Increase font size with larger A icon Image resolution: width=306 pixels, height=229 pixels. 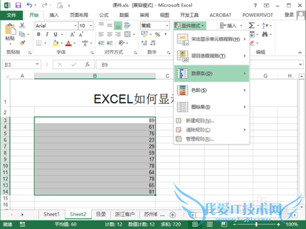[x=73, y=34]
